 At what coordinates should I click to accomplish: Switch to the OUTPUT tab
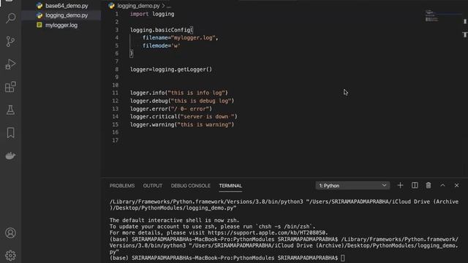[153, 186]
